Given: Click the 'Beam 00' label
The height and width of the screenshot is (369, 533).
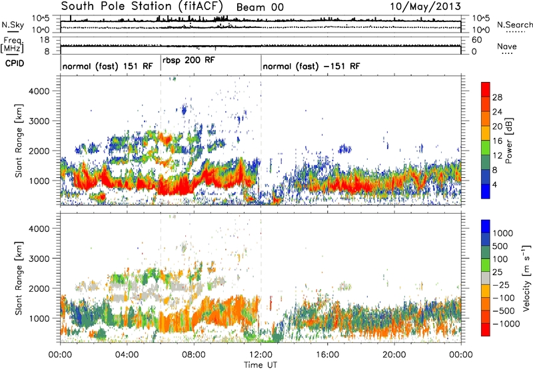Looking at the screenshot, I should pos(260,7).
